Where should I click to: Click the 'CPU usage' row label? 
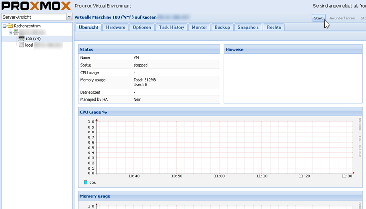90,73
